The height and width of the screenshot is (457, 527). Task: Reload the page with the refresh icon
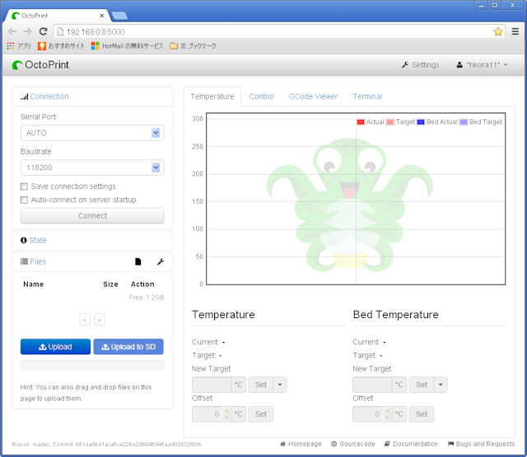(44, 31)
